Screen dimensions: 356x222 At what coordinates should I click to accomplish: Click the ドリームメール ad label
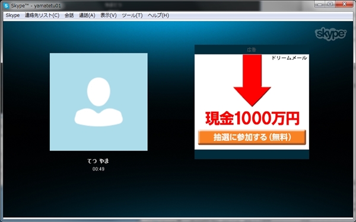coord(290,58)
